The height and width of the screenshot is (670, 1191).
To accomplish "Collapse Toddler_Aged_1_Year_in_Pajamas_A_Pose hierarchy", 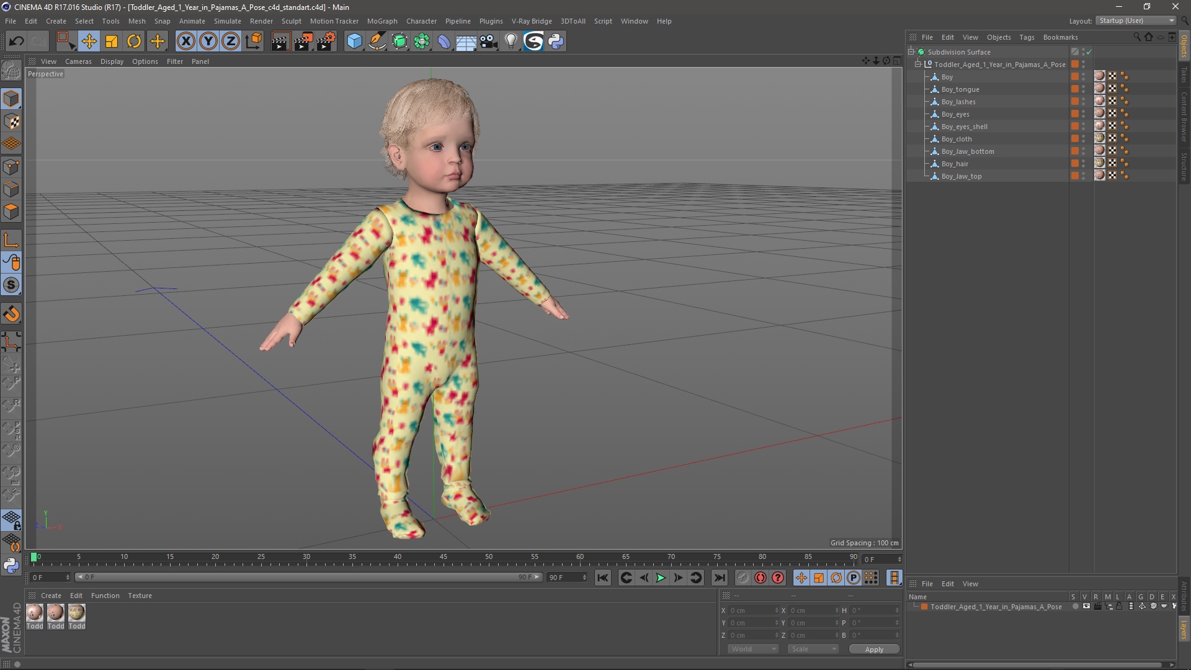I will (x=918, y=64).
